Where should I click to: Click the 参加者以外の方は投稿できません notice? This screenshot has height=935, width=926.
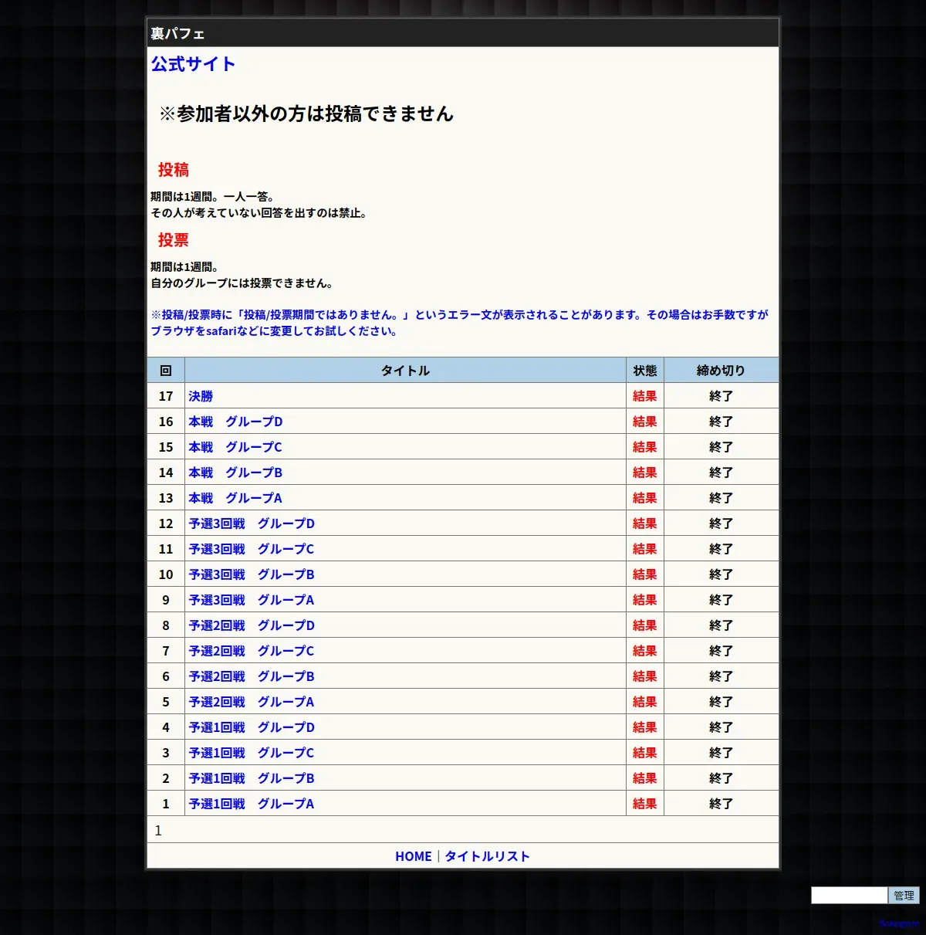[306, 113]
